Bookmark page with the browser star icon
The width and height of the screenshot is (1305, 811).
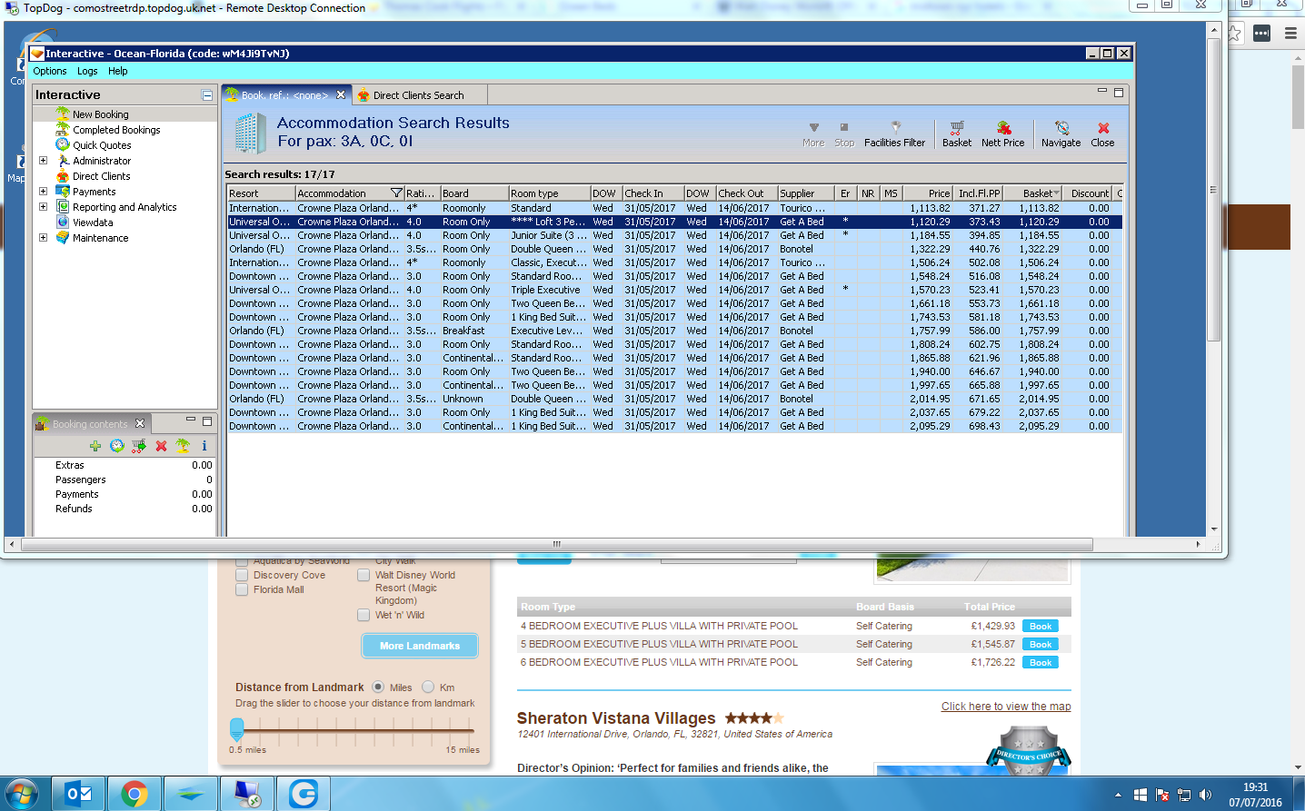point(1234,34)
